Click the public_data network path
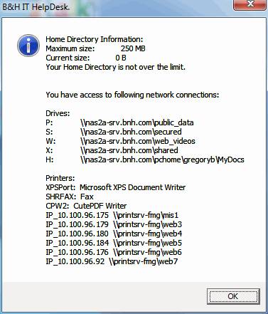 (x=137, y=122)
